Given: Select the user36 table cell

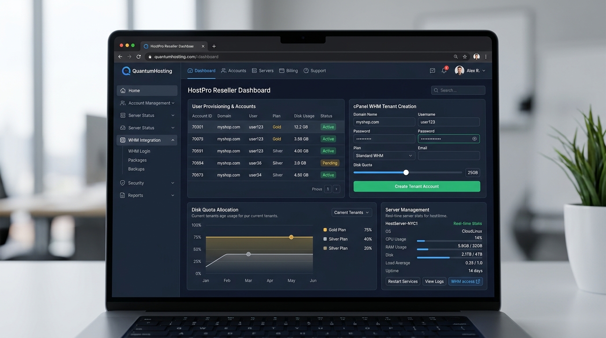Looking at the screenshot, I should click(x=255, y=163).
